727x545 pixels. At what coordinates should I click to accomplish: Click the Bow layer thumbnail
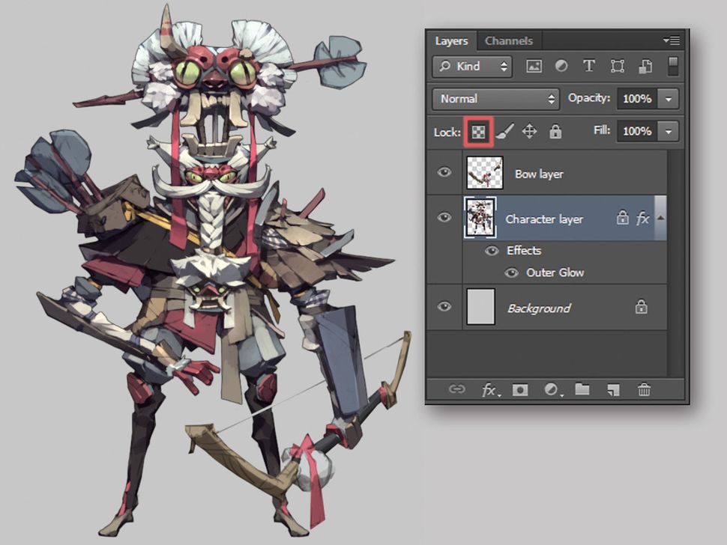(x=480, y=171)
